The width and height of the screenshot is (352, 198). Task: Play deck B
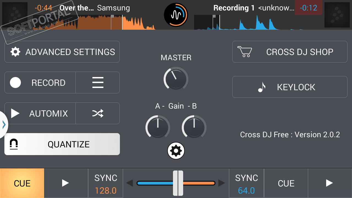330,183
